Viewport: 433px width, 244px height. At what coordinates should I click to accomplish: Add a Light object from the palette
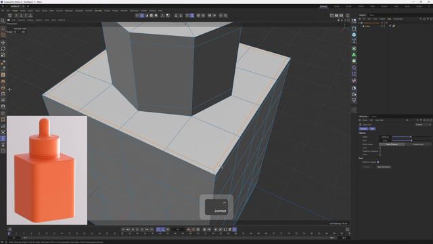(354, 101)
